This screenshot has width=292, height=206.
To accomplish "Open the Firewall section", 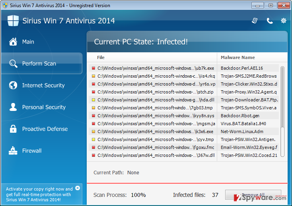I will click(32, 151).
